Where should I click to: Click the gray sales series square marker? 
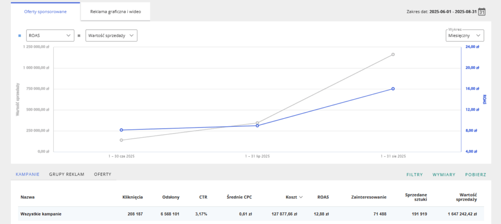tap(79, 36)
